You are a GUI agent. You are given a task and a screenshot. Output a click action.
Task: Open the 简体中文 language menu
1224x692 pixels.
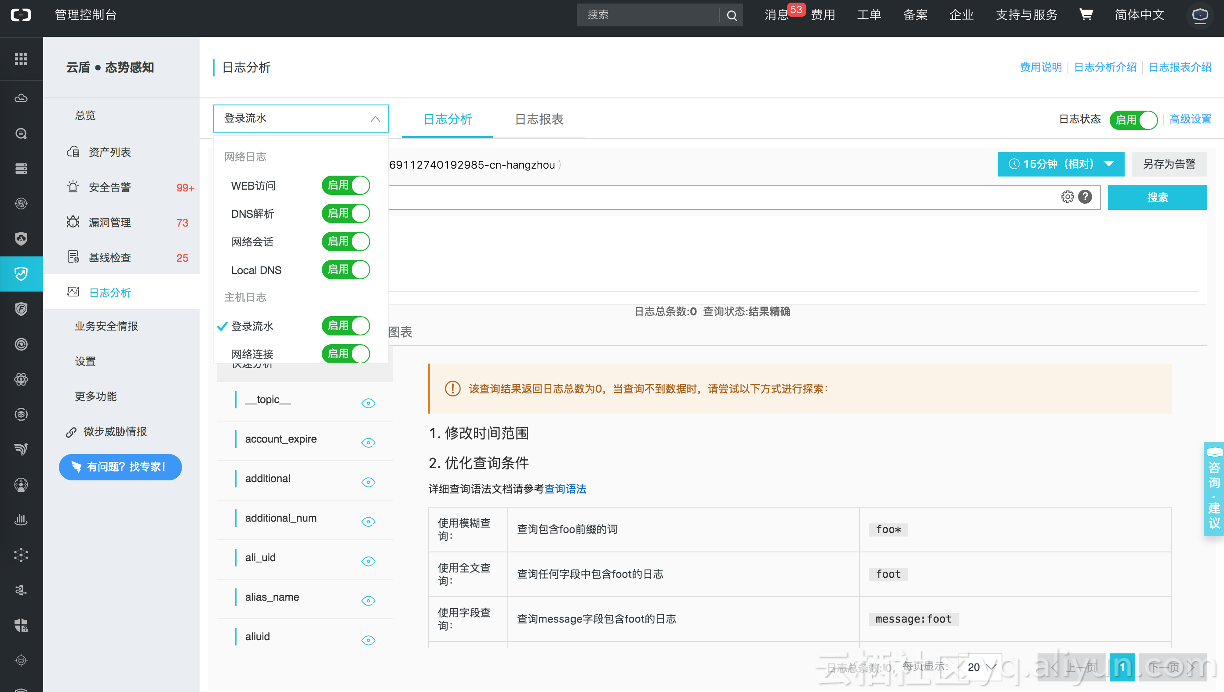tap(1139, 15)
